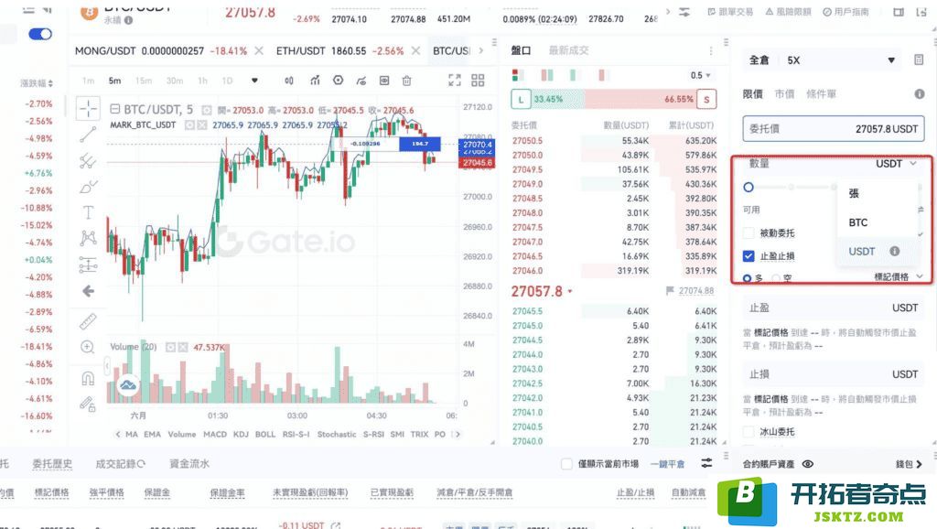Uncheck the 止盈止損 checkbox
Screen dimensions: 937x529
click(749, 256)
